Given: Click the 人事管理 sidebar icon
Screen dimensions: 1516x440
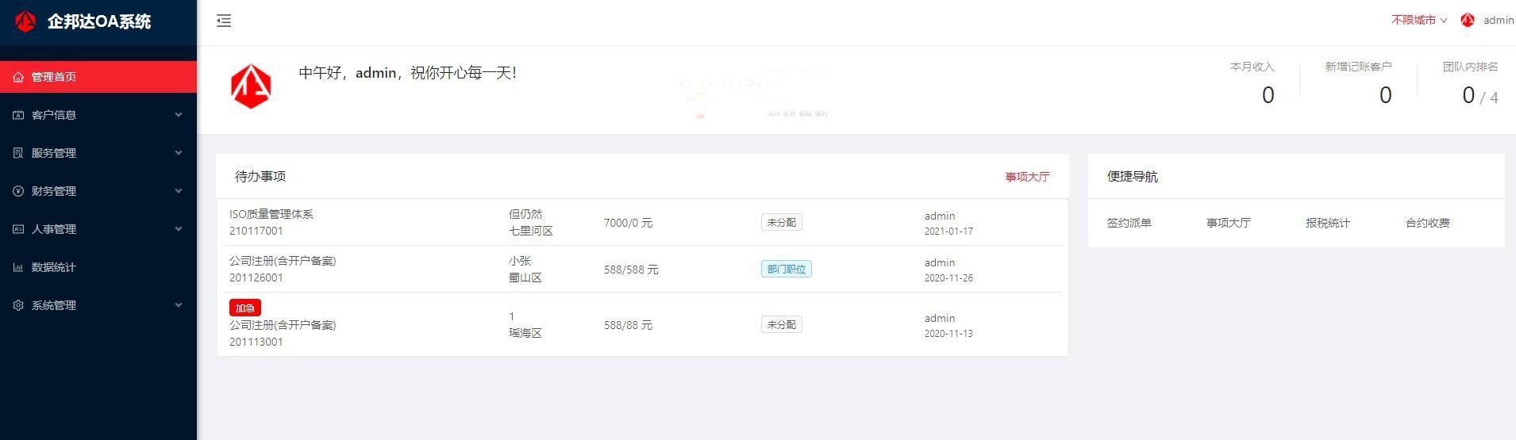Looking at the screenshot, I should 18,229.
